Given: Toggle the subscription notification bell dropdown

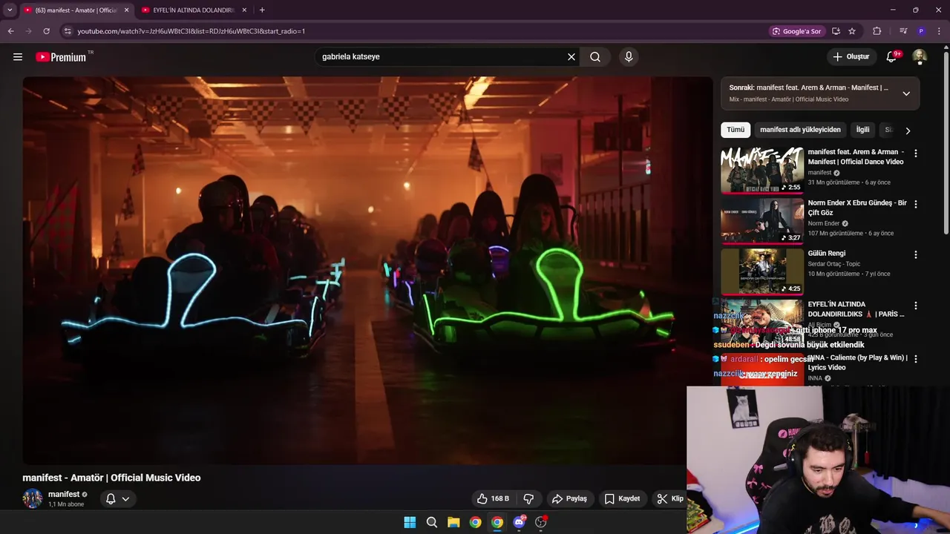Looking at the screenshot, I should tap(117, 498).
